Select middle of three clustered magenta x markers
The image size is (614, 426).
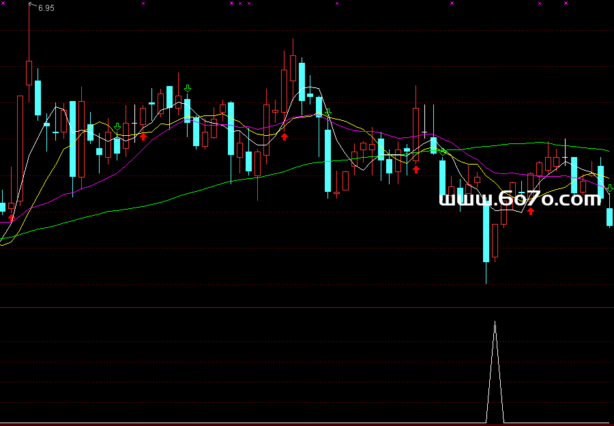click(x=240, y=3)
